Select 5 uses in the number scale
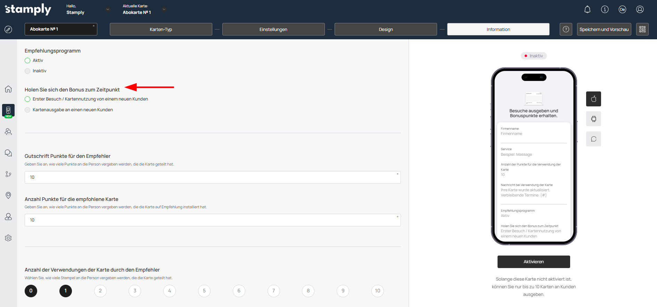The width and height of the screenshot is (657, 307). 204,291
